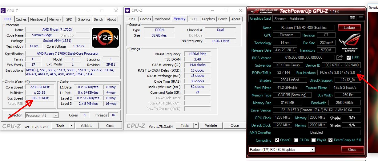This screenshot has width=378, height=161.
Task: Click Tools button in CPU window
Action: (x=60, y=125)
